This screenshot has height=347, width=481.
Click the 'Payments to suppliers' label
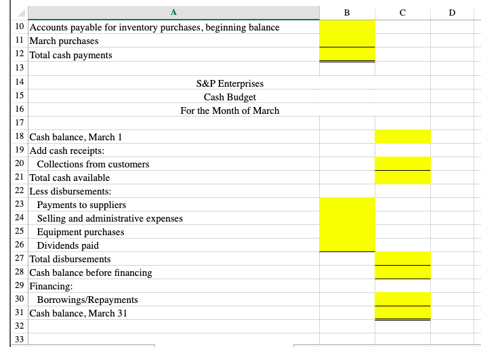[81, 205]
